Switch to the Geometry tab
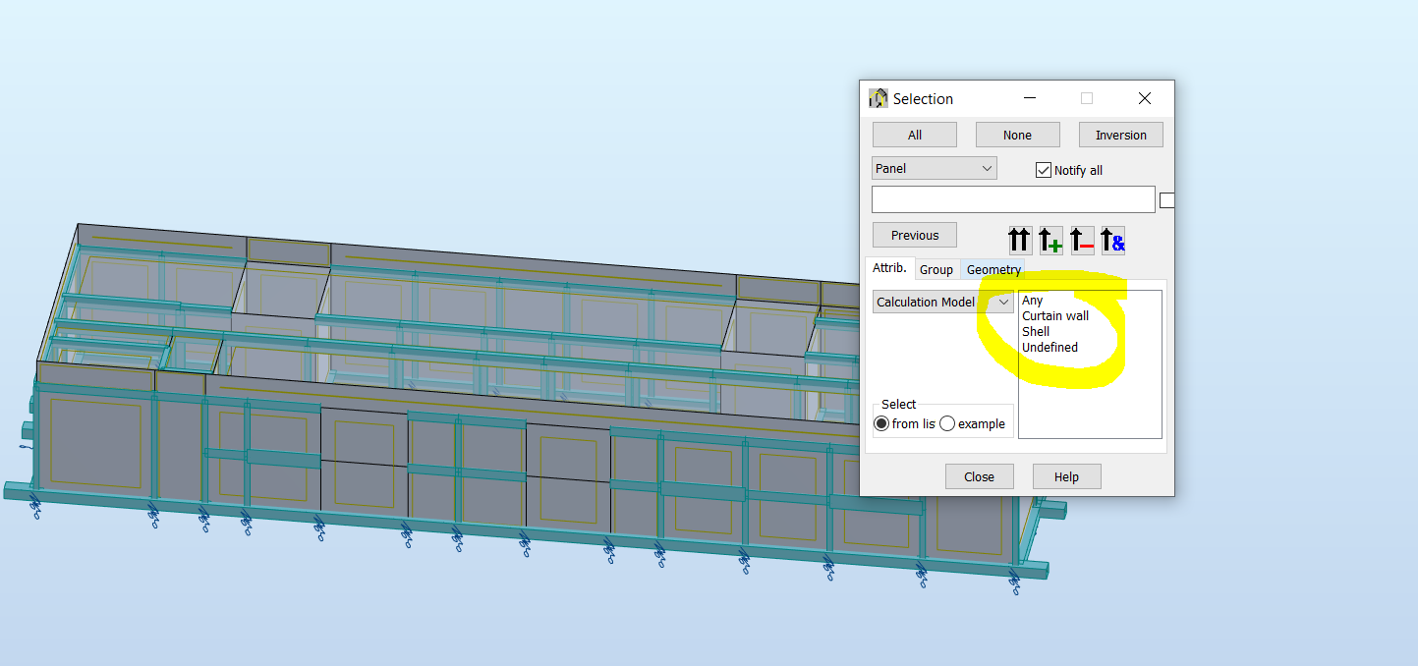 click(x=993, y=268)
